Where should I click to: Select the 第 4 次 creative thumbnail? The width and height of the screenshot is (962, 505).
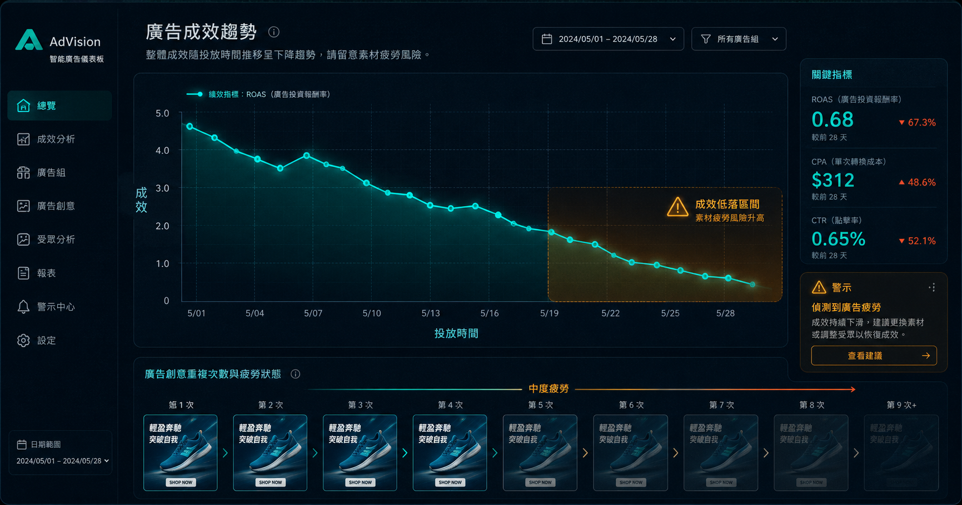click(x=450, y=453)
